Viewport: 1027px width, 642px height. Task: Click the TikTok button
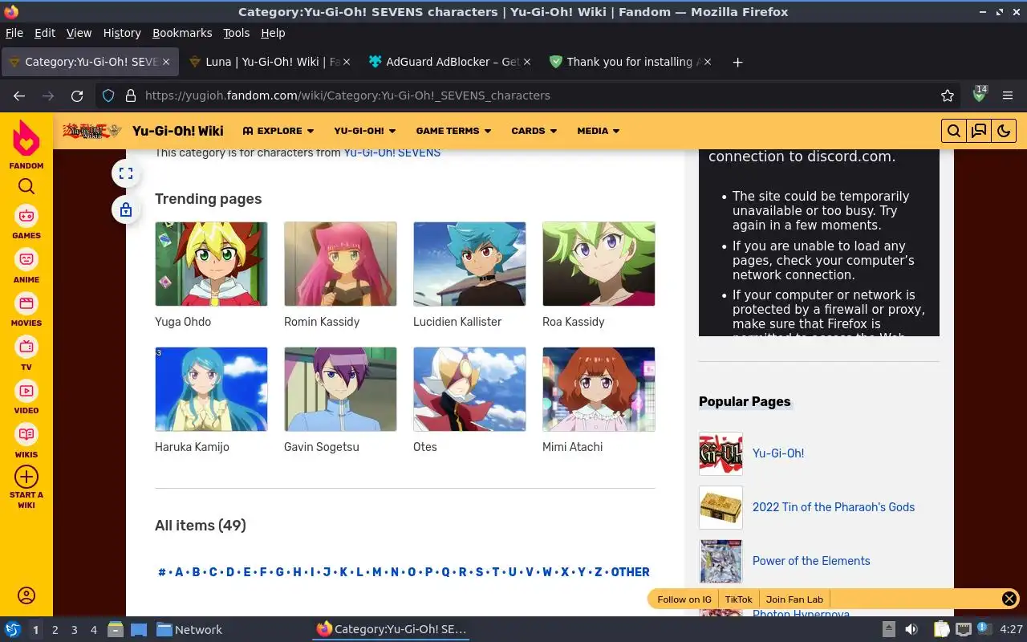(739, 599)
